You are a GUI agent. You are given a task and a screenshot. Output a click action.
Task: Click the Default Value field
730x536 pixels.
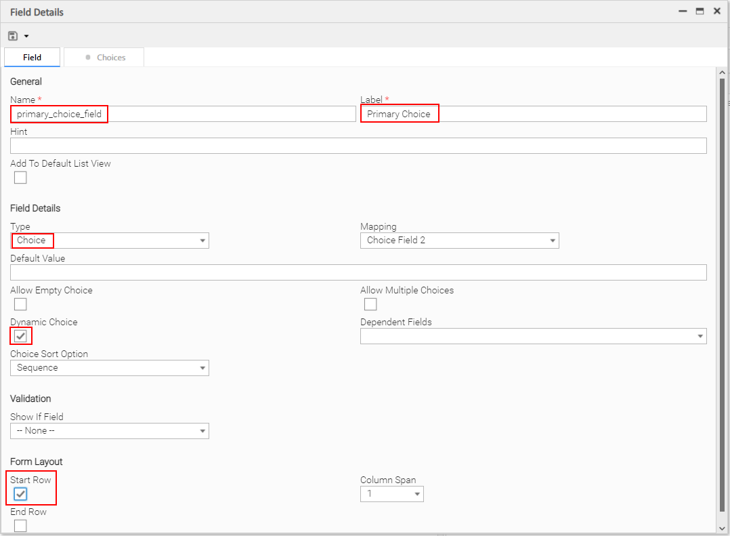coord(358,272)
